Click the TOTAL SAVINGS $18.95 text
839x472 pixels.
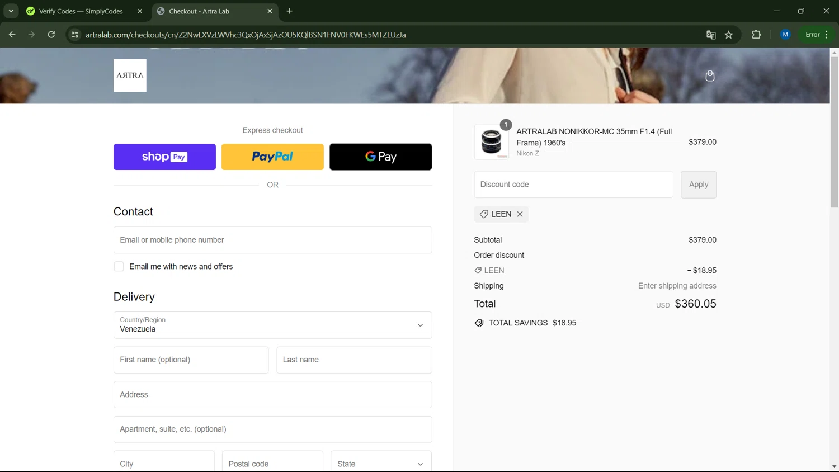point(532,323)
